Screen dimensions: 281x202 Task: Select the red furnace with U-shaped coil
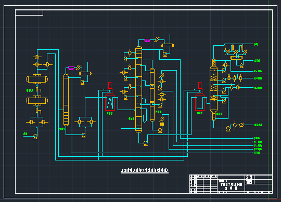coord(200,97)
